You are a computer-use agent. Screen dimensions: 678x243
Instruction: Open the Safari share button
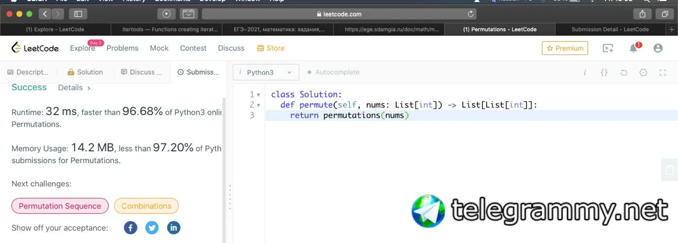coord(643,14)
